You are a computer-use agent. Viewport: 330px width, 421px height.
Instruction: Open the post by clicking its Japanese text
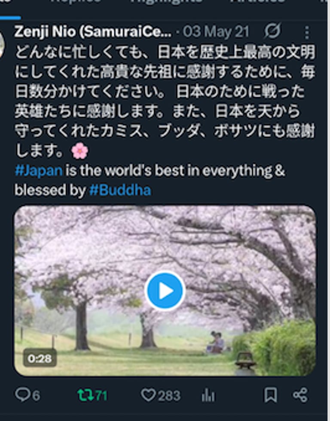[165, 102]
